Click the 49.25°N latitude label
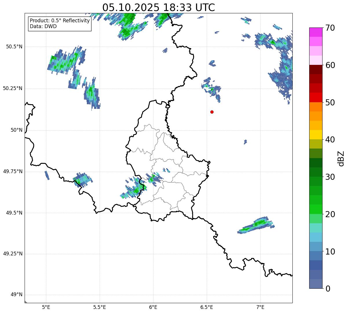 point(13,254)
